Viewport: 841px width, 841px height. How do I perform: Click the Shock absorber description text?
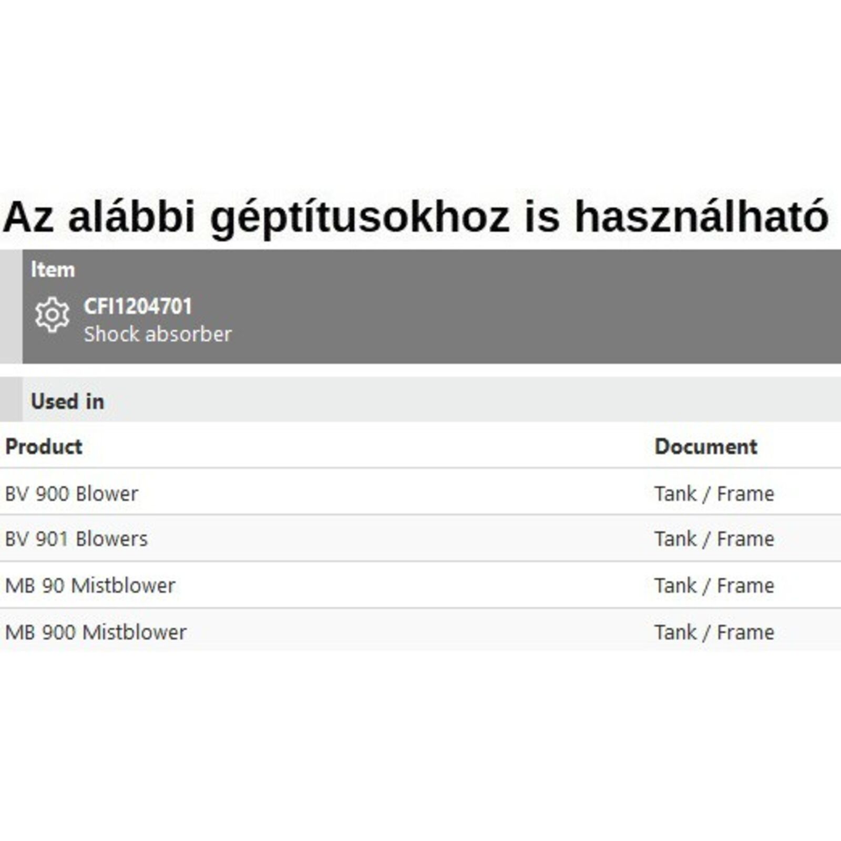[x=158, y=334]
